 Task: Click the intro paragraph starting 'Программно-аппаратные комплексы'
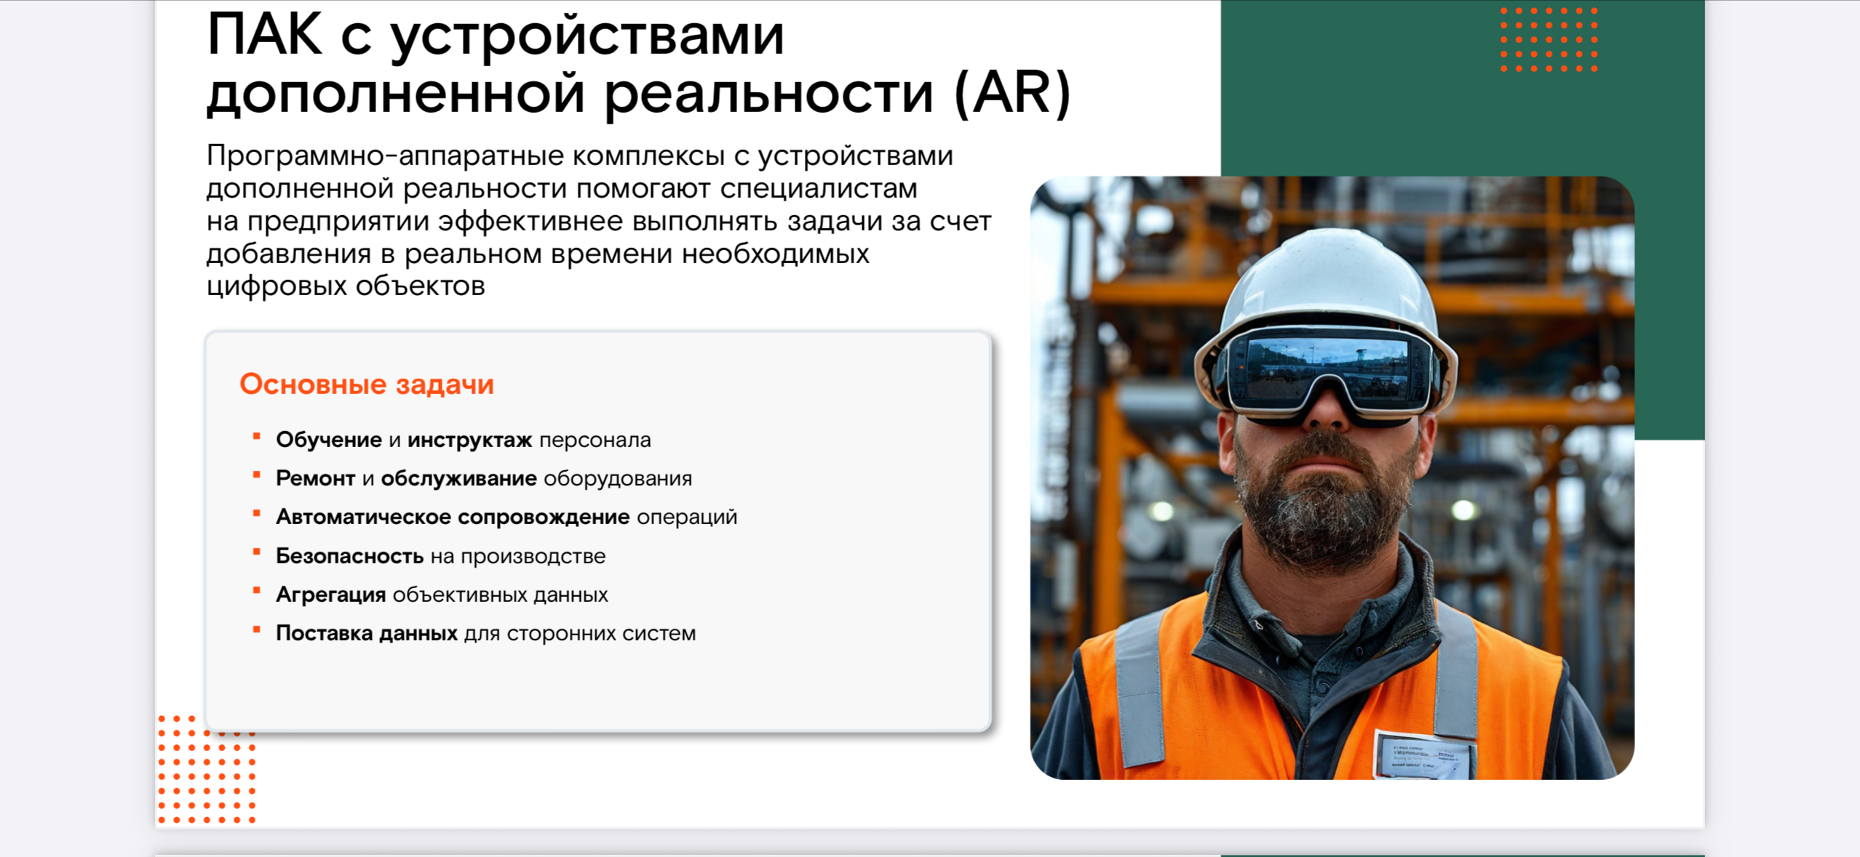pos(597,220)
